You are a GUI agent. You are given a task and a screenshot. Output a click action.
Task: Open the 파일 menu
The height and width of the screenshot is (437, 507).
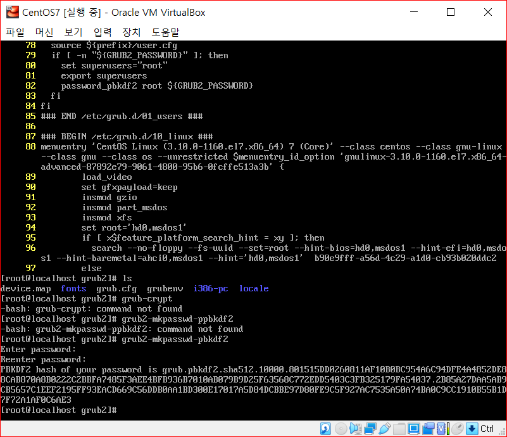click(15, 32)
